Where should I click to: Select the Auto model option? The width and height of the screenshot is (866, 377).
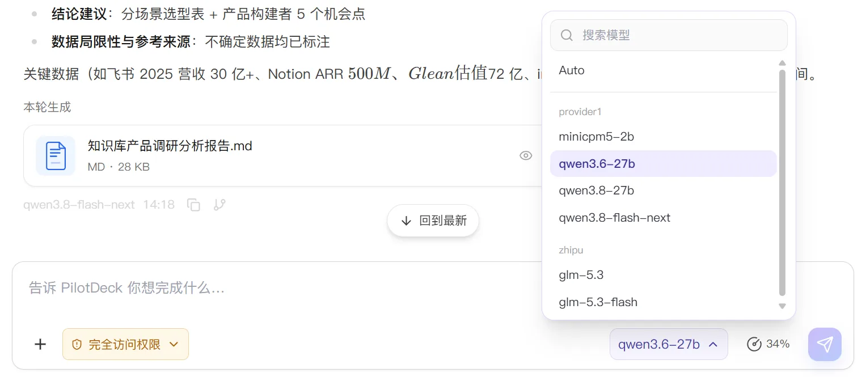(x=663, y=70)
